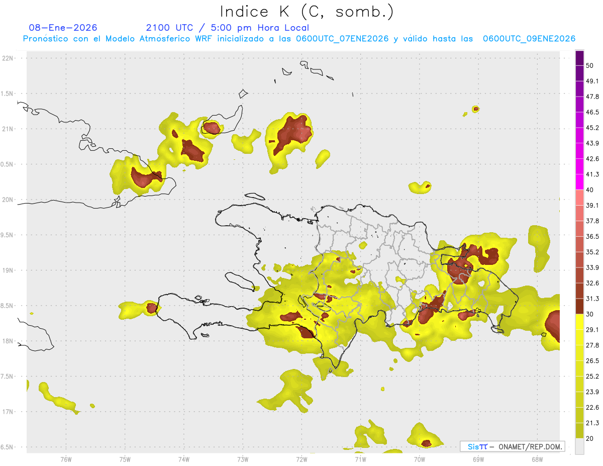Click the '25.2' colorbar value
603x466 pixels.
coord(592,377)
